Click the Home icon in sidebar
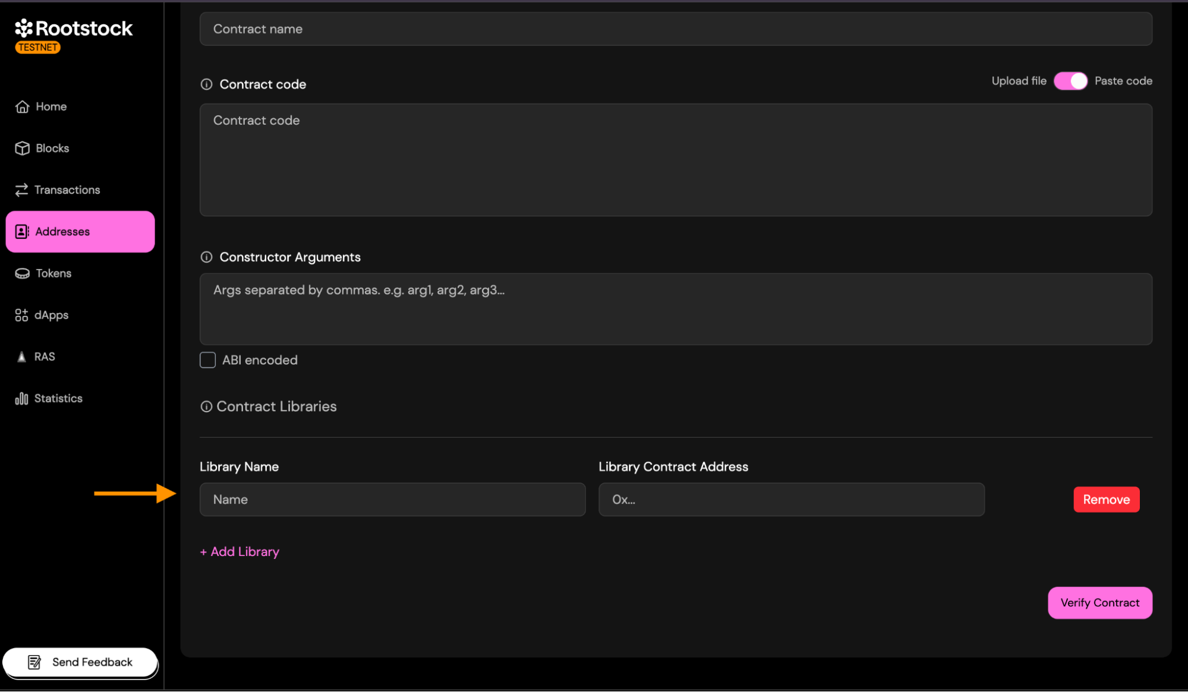 22,107
